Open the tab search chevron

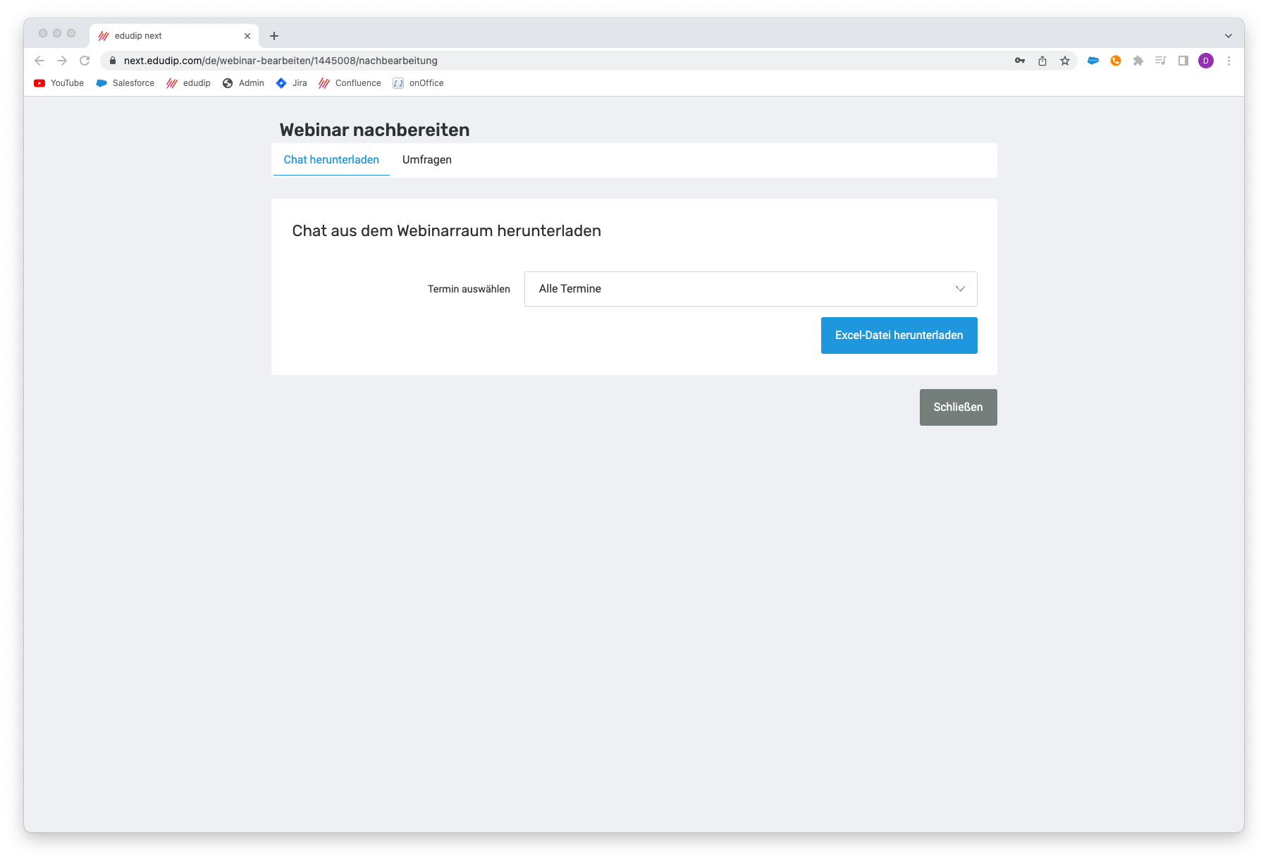(x=1229, y=36)
